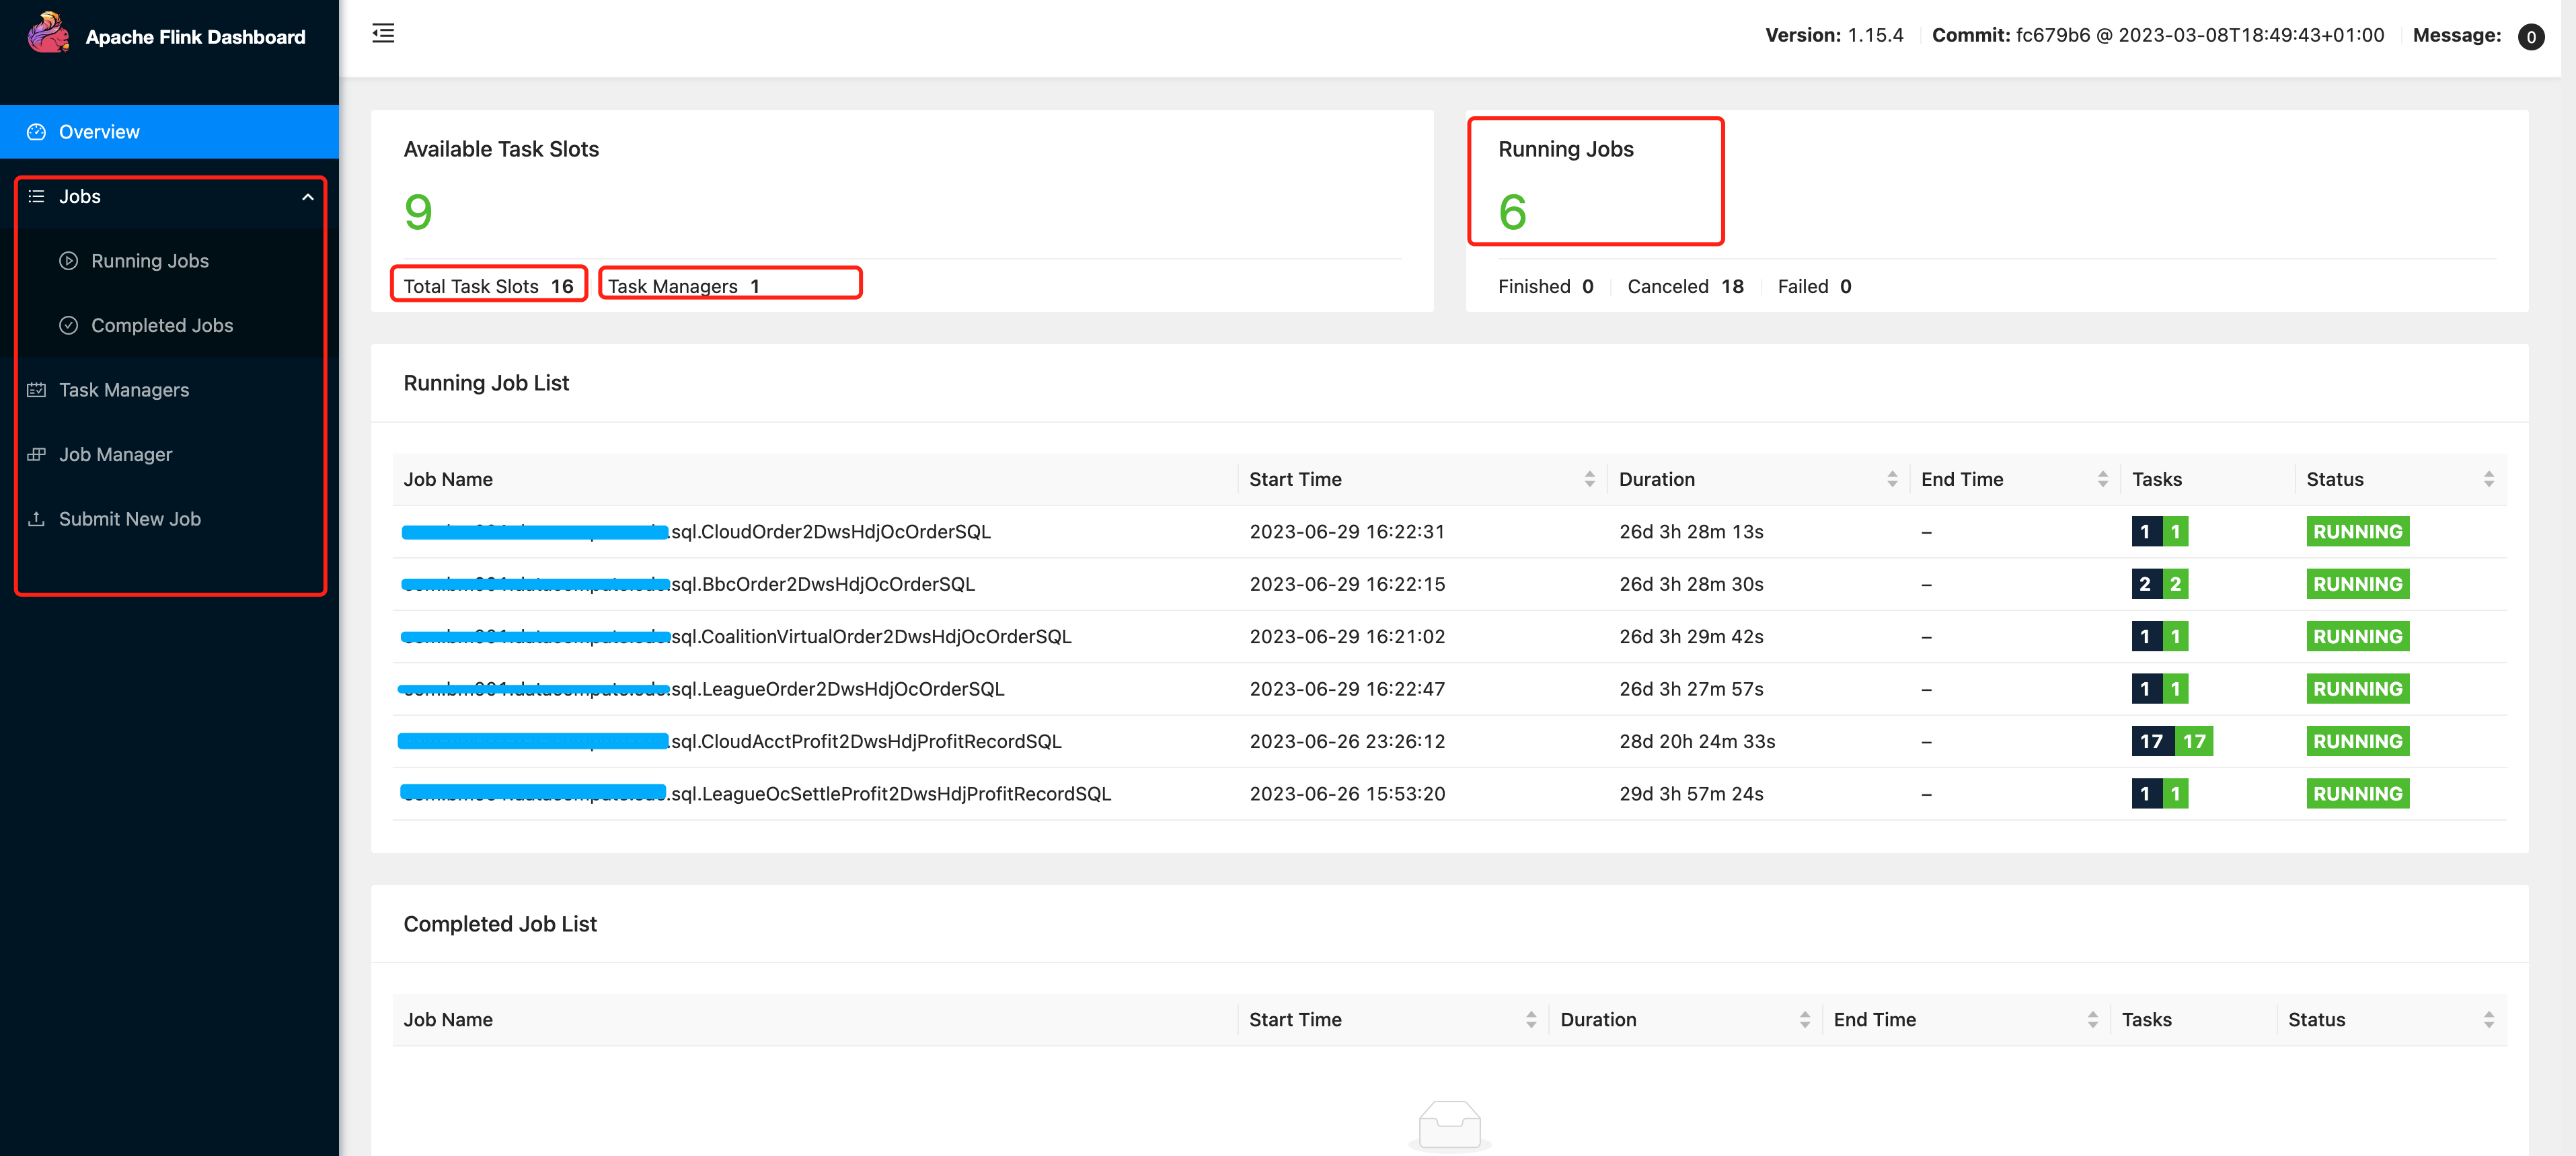Open the LeagueOcSettleProfit2DwsHdjProfitRecordSQL job row
Image resolution: width=2576 pixels, height=1156 pixels.
pyautogui.click(x=890, y=793)
